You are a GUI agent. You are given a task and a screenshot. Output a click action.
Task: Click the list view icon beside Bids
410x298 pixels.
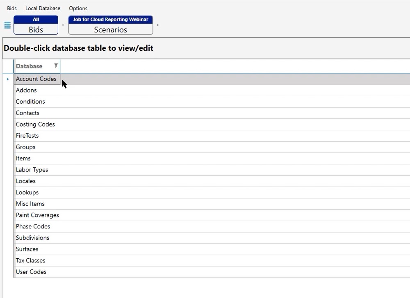pyautogui.click(x=7, y=25)
